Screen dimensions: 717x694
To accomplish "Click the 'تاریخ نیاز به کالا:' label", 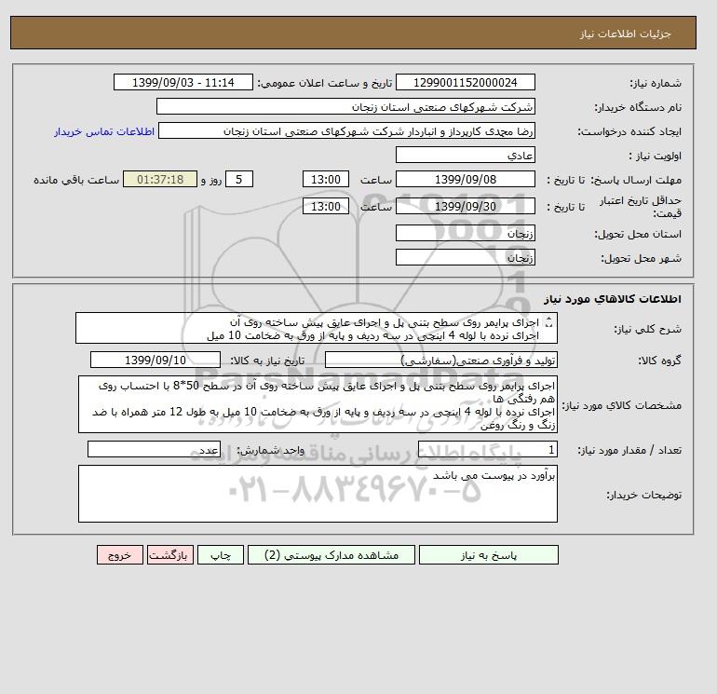I will 267,361.
